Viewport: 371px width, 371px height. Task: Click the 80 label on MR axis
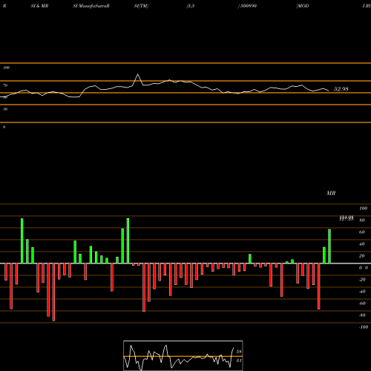pos(362,220)
